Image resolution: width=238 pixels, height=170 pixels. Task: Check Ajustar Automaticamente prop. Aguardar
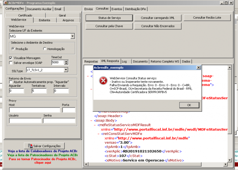[x=10, y=82]
